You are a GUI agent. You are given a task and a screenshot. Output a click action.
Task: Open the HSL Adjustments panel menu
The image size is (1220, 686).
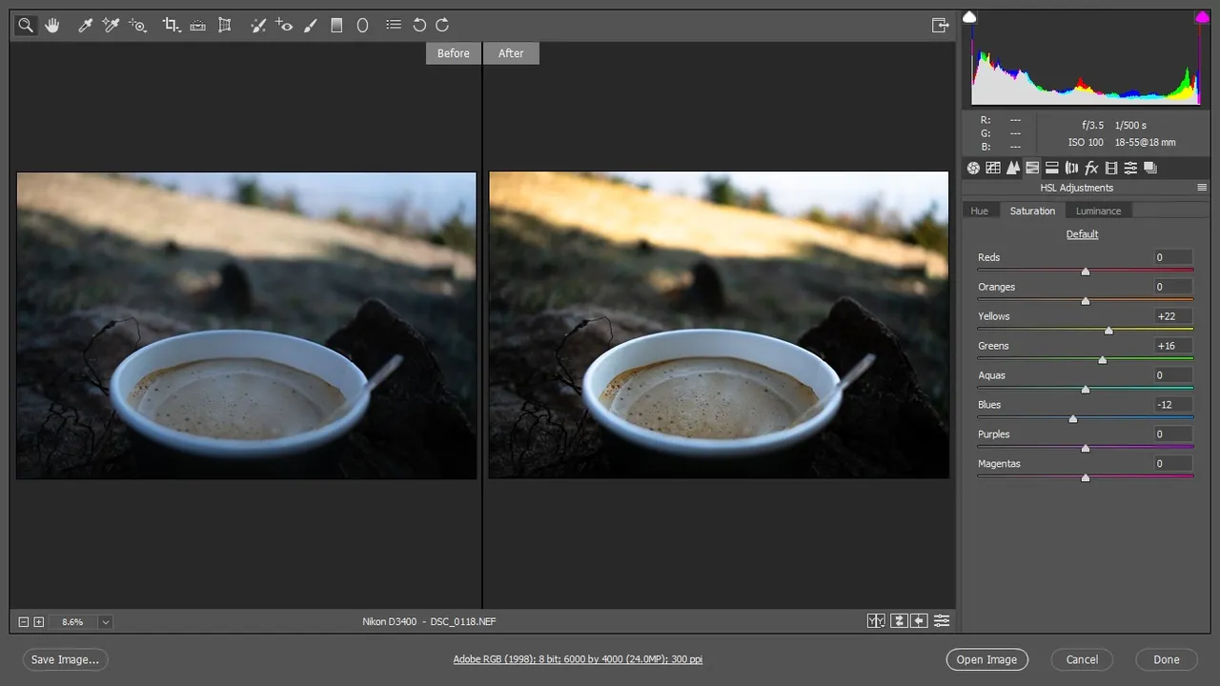tap(1202, 188)
